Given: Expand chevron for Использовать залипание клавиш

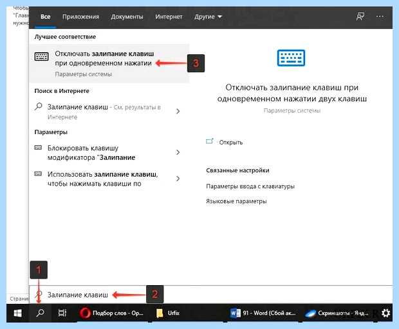Looking at the screenshot, I should pyautogui.click(x=178, y=179).
